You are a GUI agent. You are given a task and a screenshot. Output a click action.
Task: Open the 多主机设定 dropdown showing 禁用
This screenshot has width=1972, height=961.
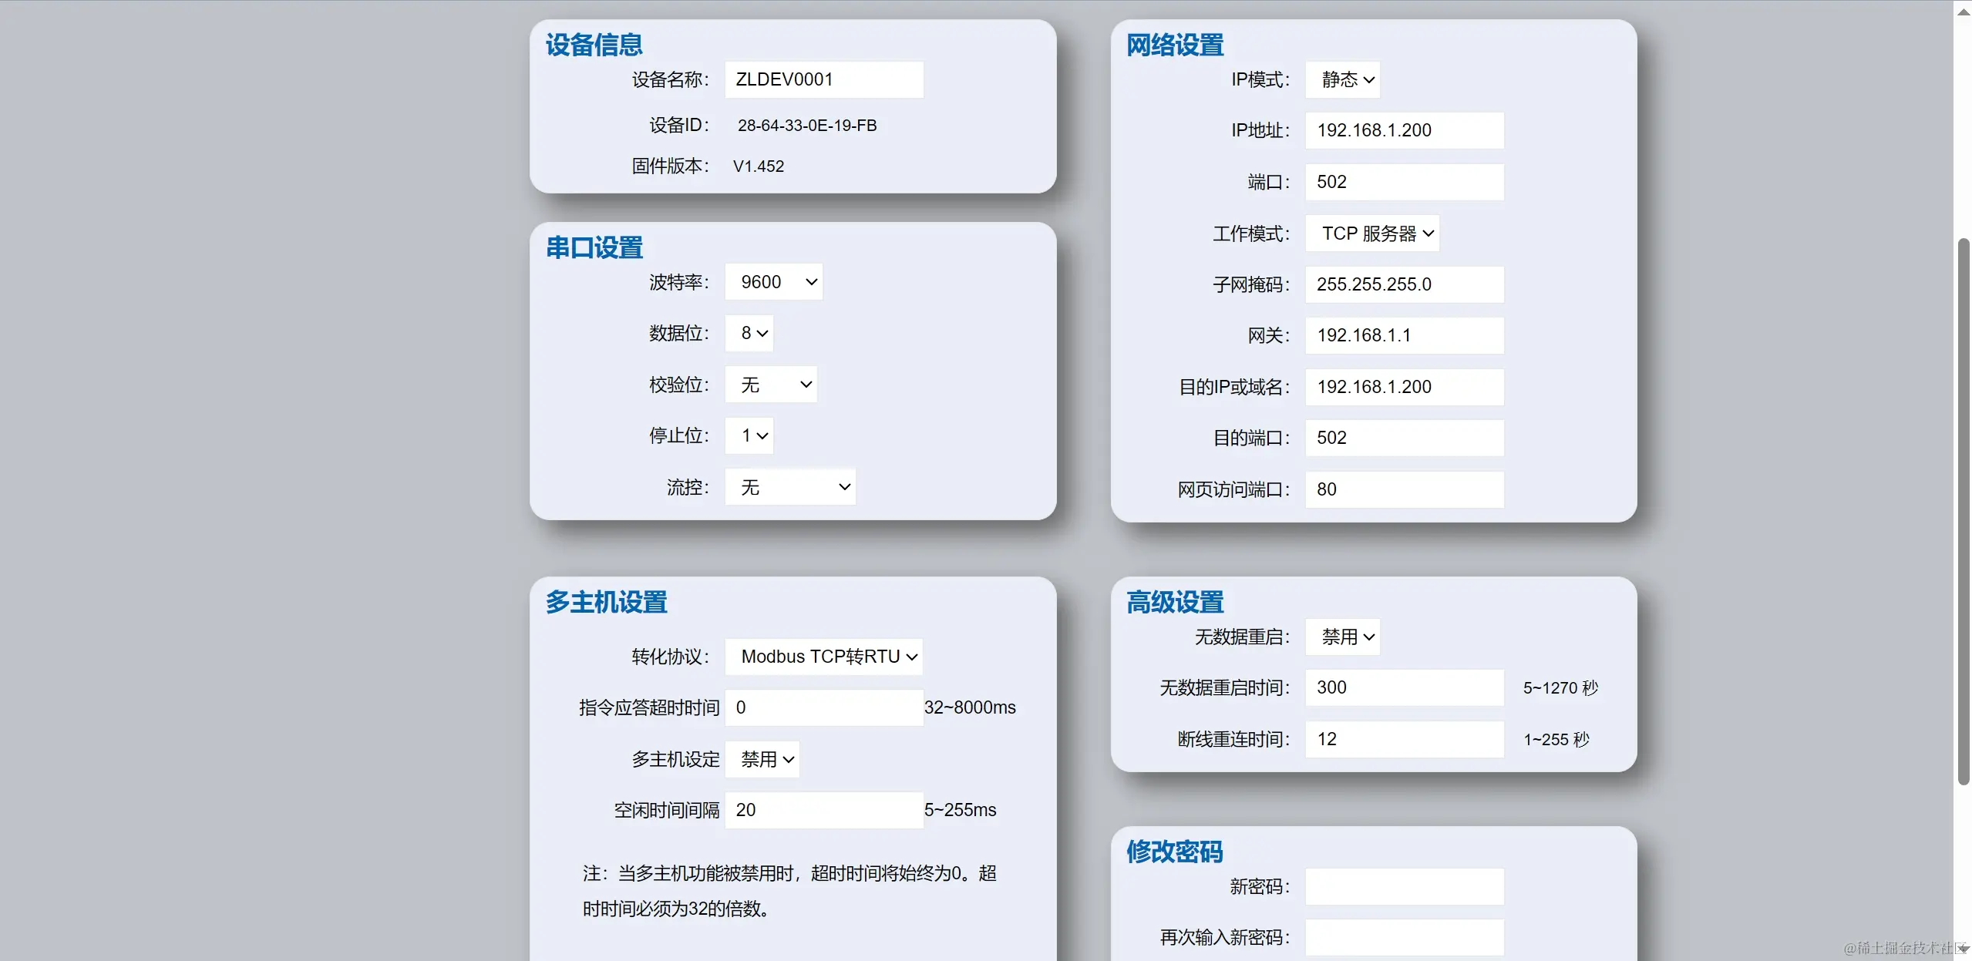point(762,758)
